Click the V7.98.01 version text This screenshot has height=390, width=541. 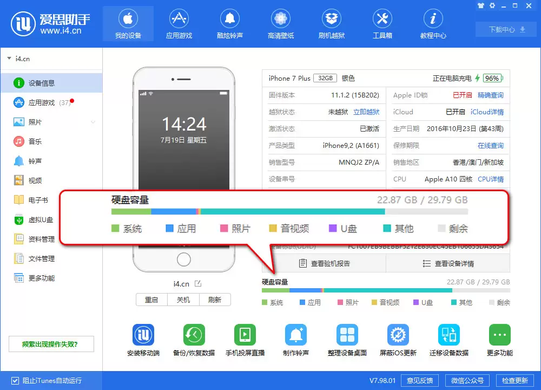click(x=382, y=381)
